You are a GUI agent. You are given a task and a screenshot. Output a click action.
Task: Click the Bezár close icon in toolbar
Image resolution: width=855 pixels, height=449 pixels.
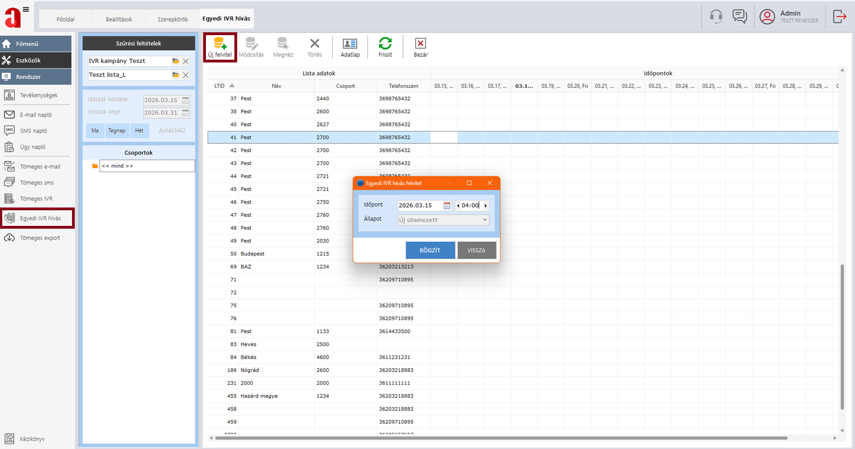coord(420,44)
